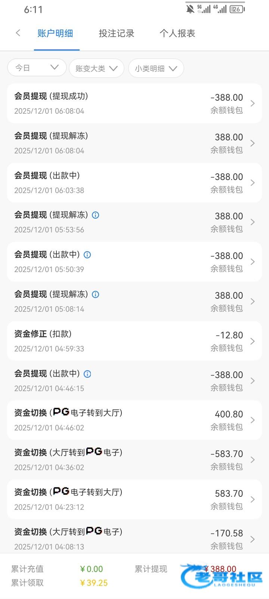
Task: Open the 583.70 PG电子转到大厅 record
Action: point(134,499)
